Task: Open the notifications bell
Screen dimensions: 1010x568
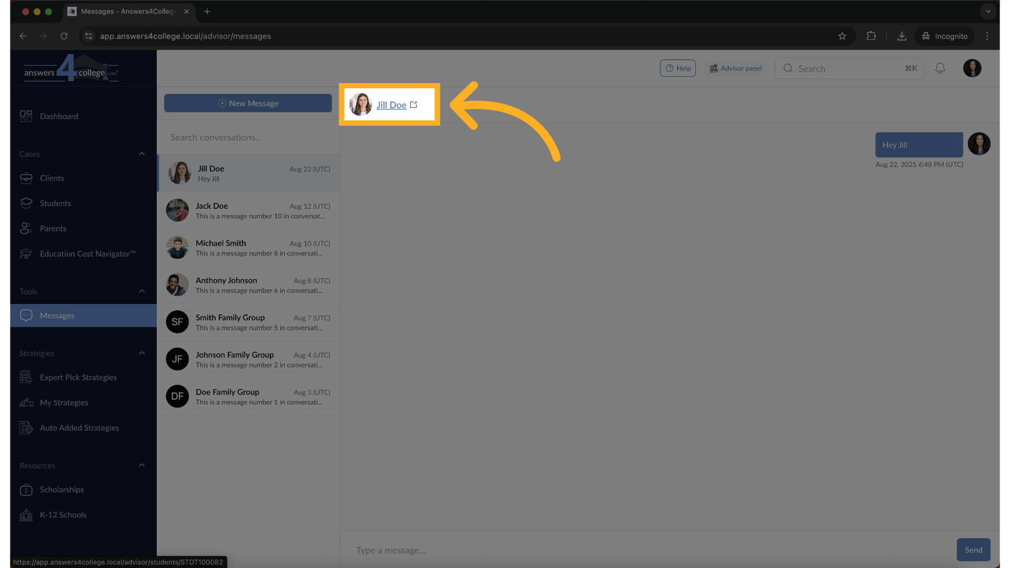Action: [x=940, y=68]
